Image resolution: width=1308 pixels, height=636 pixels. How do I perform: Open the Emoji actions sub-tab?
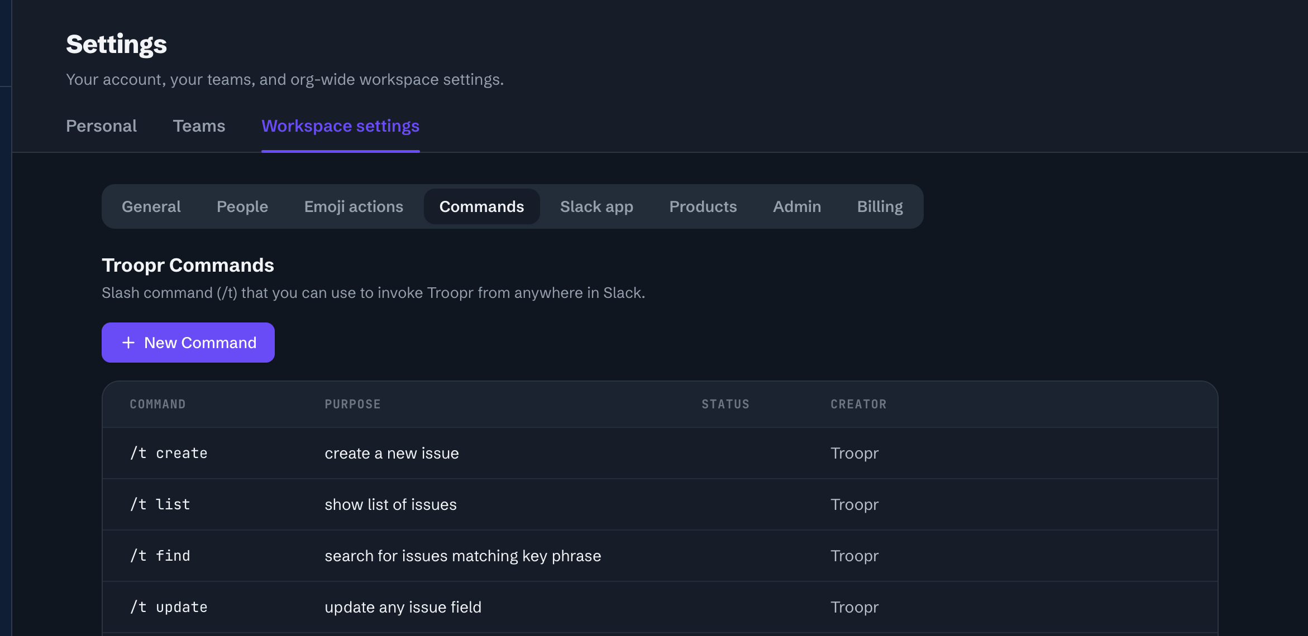click(354, 206)
